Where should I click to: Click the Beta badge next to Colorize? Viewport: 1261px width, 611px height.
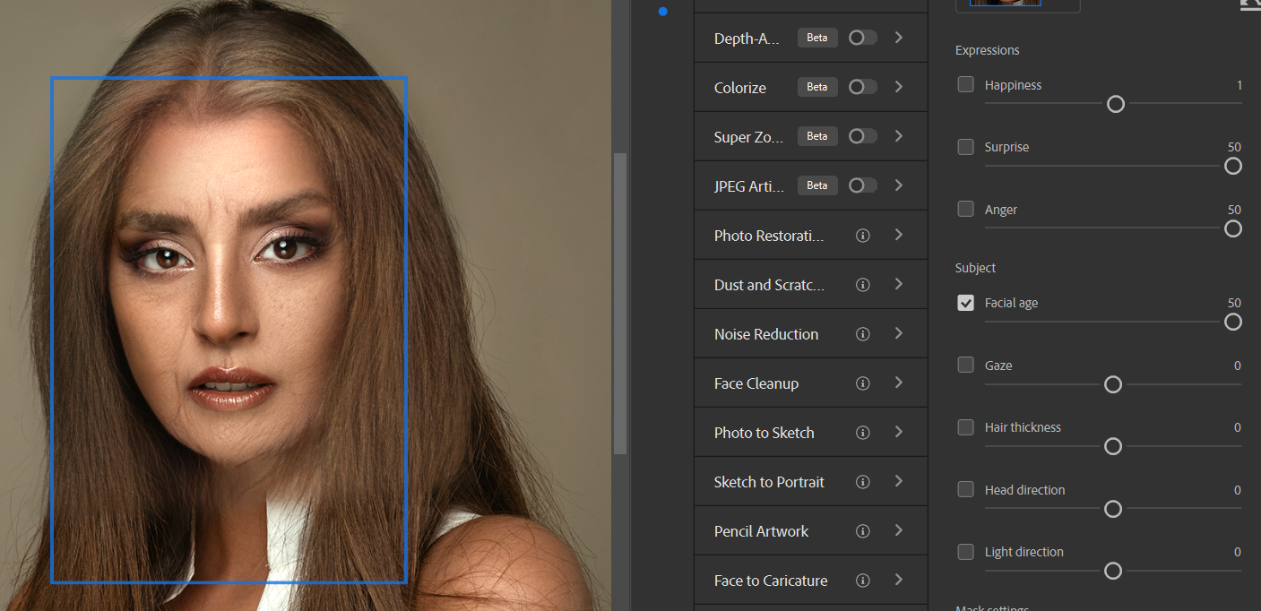816,87
